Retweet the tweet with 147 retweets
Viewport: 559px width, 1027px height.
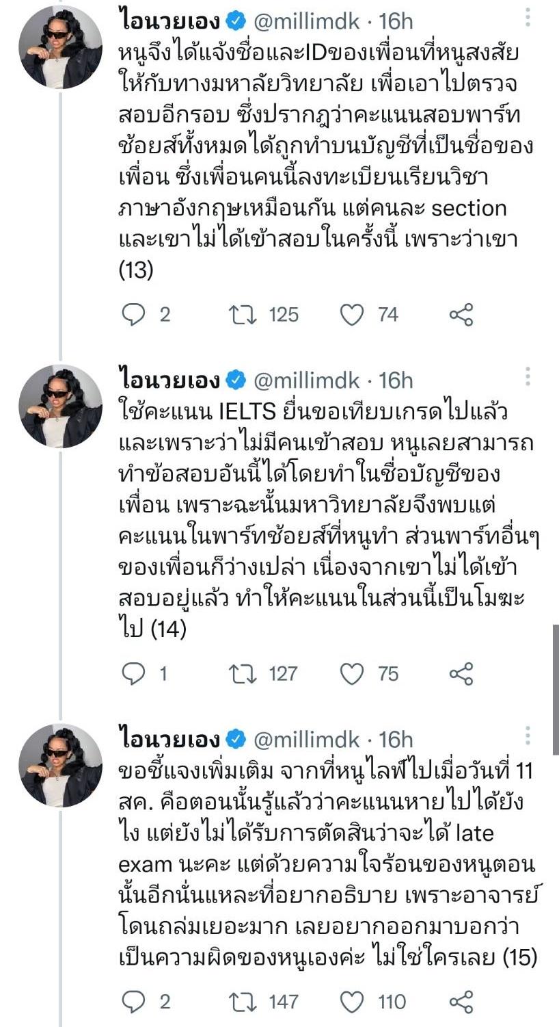[243, 1002]
